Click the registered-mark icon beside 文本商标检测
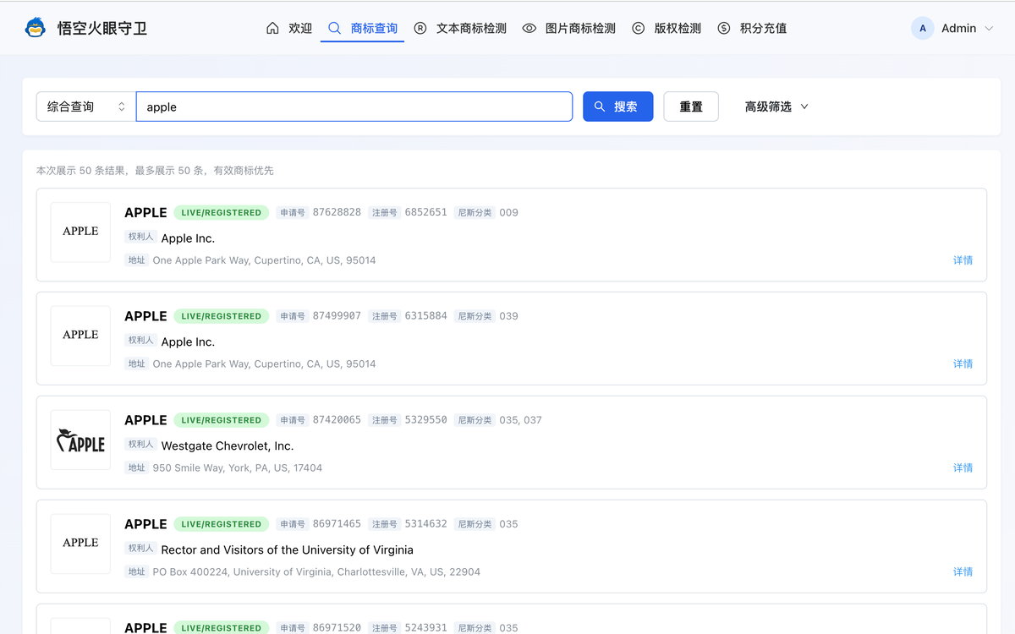 [420, 28]
